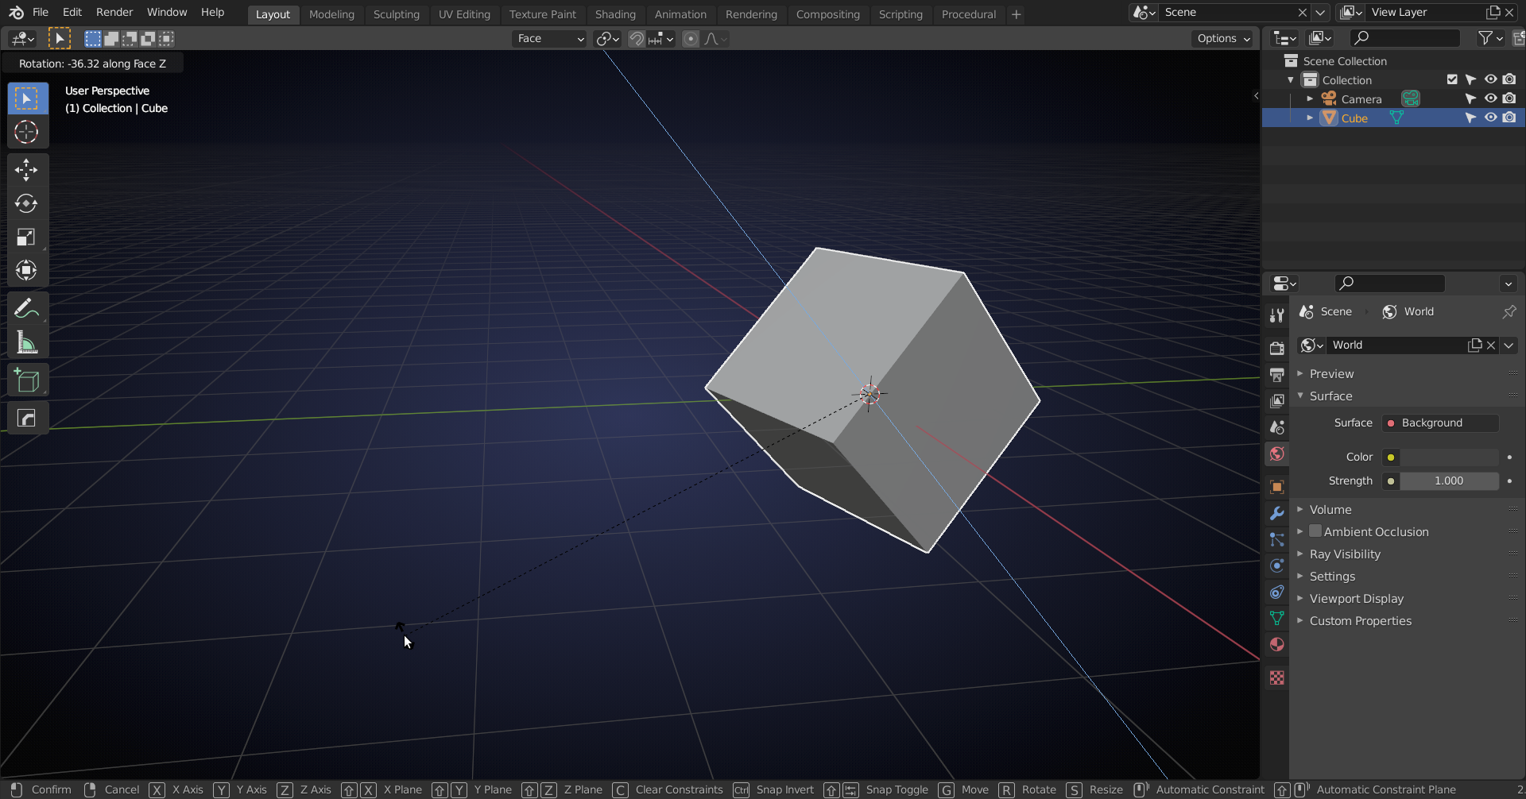The height and width of the screenshot is (799, 1526).
Task: Click the outliner search field
Action: point(1404,37)
